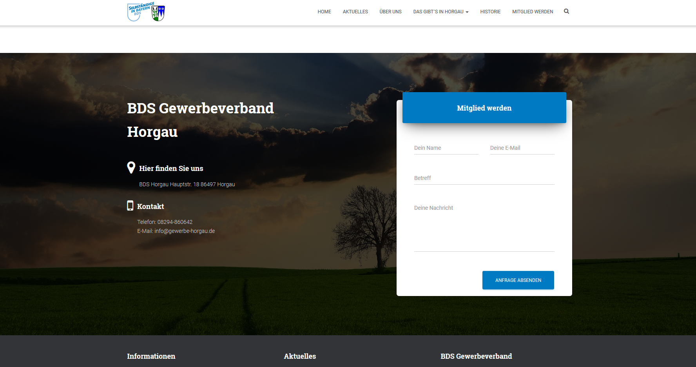This screenshot has width=696, height=367.
Task: Click the Informationen footer heading
Action: point(151,356)
